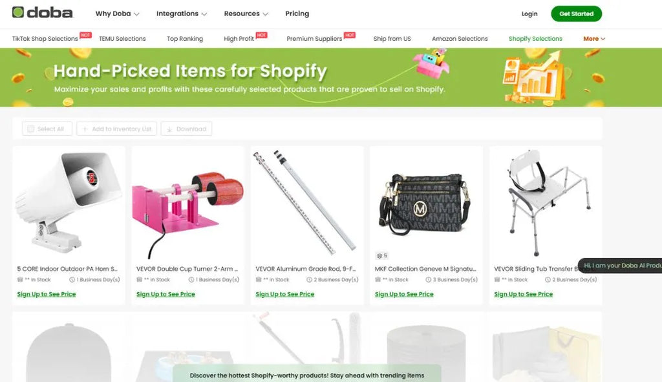Click Sign Up to See Price for PA Horn
Viewport: 662px width, 382px height.
click(47, 294)
